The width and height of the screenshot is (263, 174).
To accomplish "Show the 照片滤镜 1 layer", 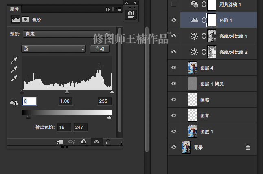I will (174, 4).
